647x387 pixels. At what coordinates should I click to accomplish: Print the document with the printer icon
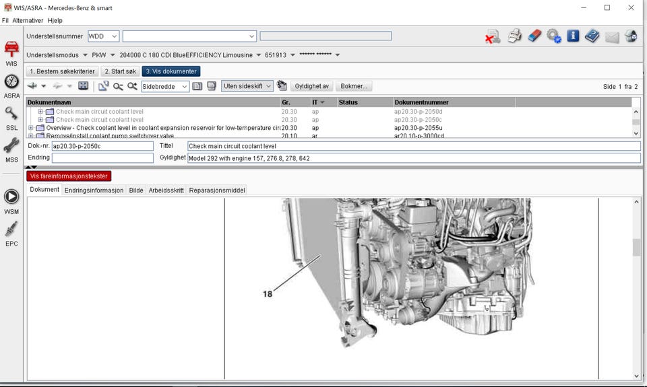pyautogui.click(x=514, y=36)
